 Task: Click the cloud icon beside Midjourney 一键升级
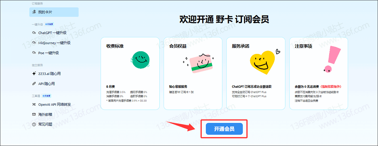(x=34, y=43)
